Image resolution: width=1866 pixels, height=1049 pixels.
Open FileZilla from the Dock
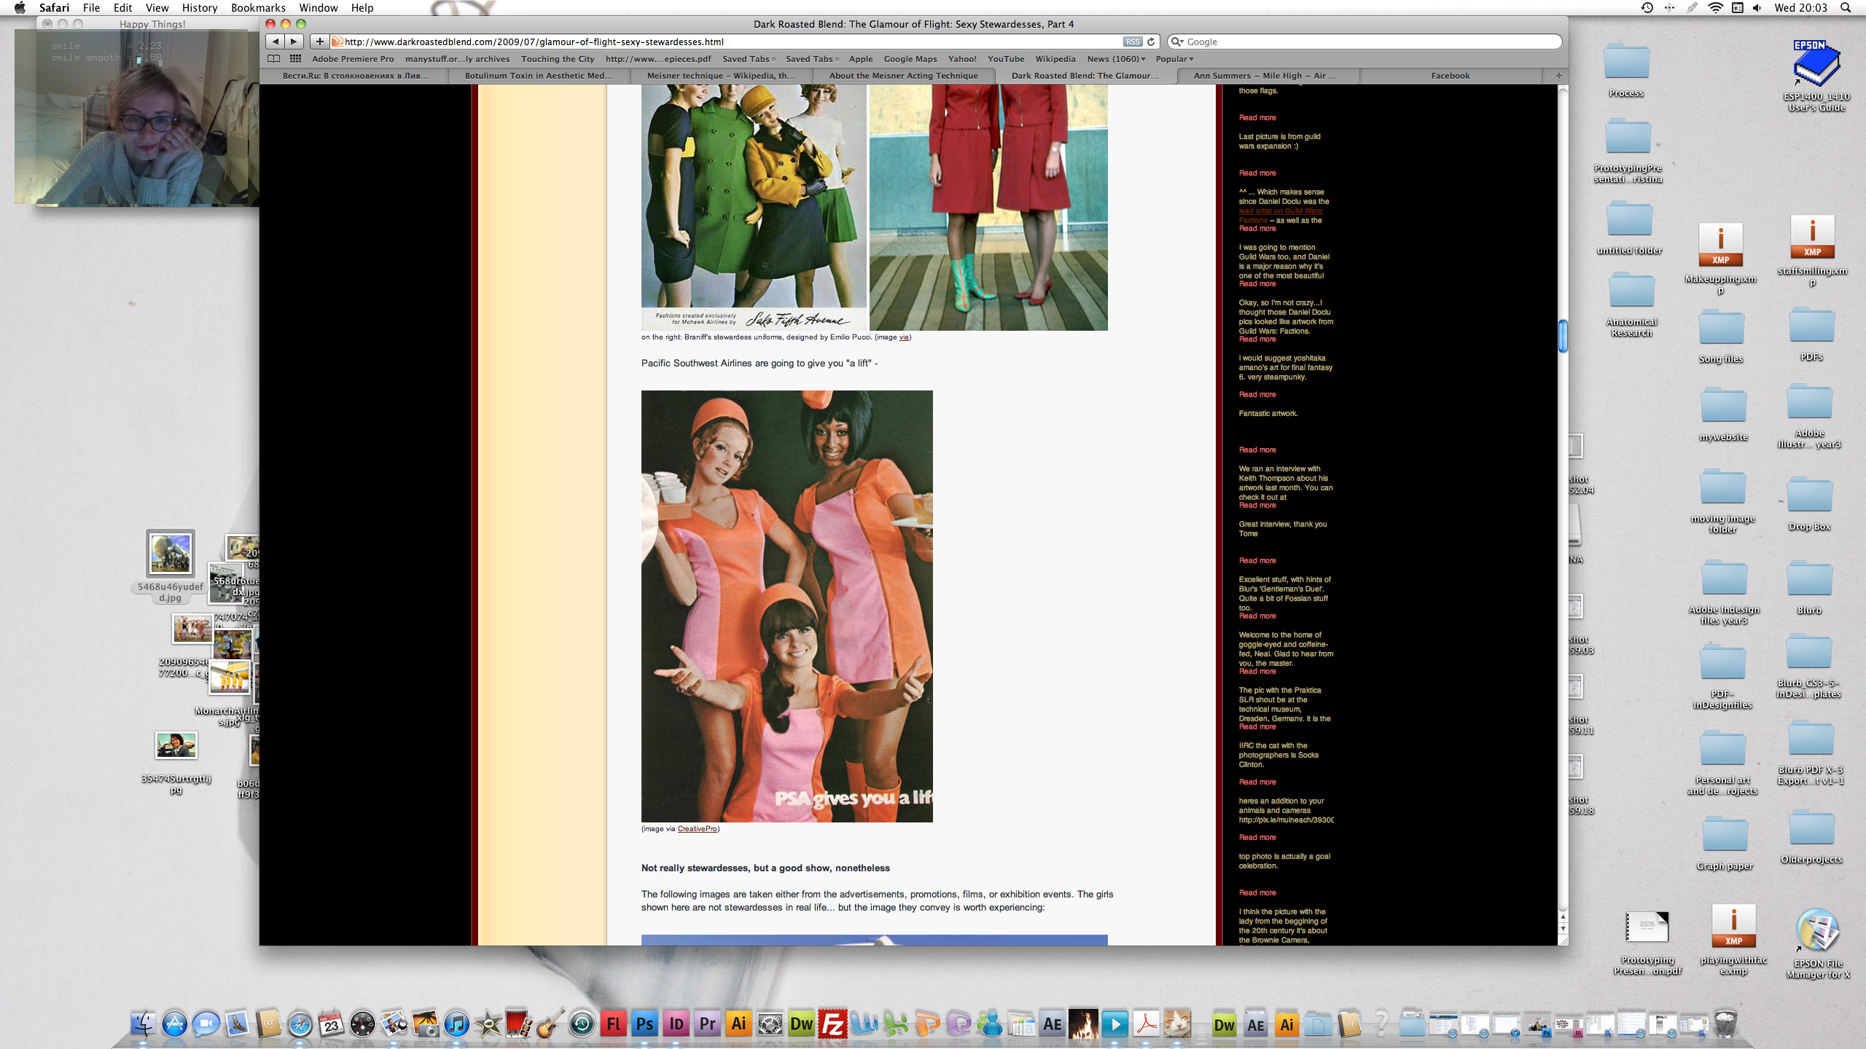[832, 1024]
